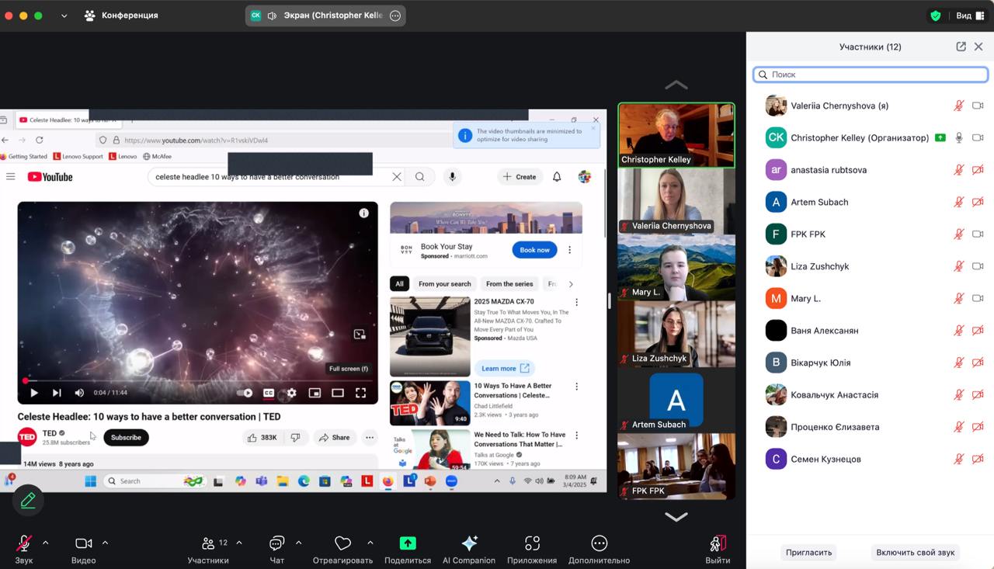The height and width of the screenshot is (569, 994).
Task: Clear the YouTube search box with X
Action: coord(397,177)
